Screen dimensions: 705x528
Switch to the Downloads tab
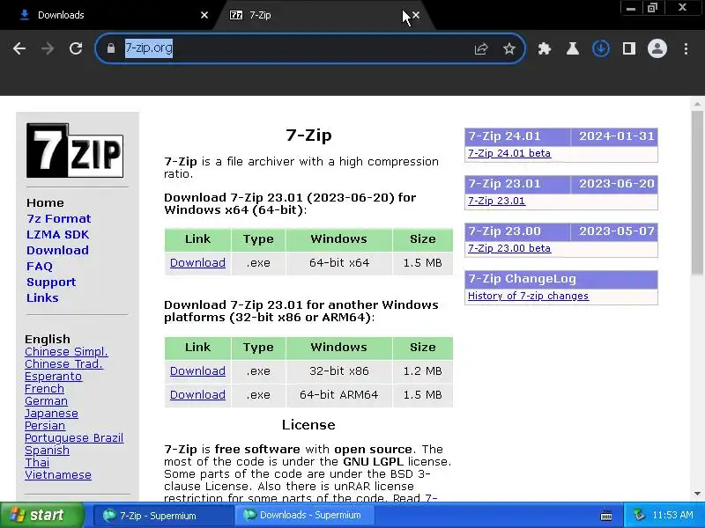tap(106, 15)
